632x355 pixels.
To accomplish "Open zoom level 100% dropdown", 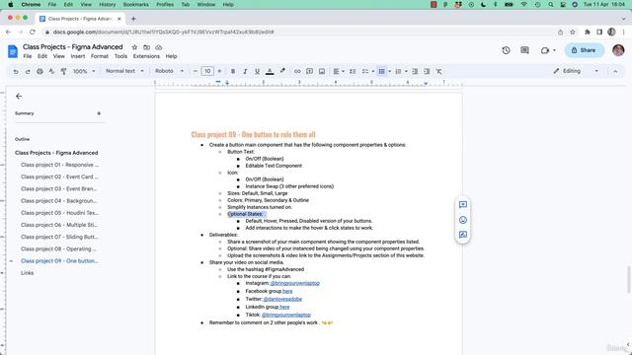I will [84, 71].
